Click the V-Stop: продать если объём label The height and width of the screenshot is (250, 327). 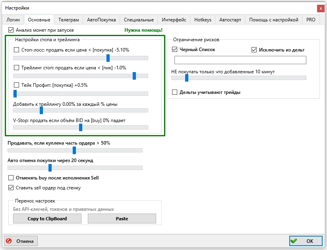(69, 120)
